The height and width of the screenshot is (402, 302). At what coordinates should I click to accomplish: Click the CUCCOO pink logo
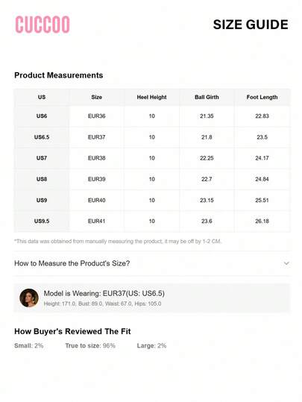(x=43, y=25)
